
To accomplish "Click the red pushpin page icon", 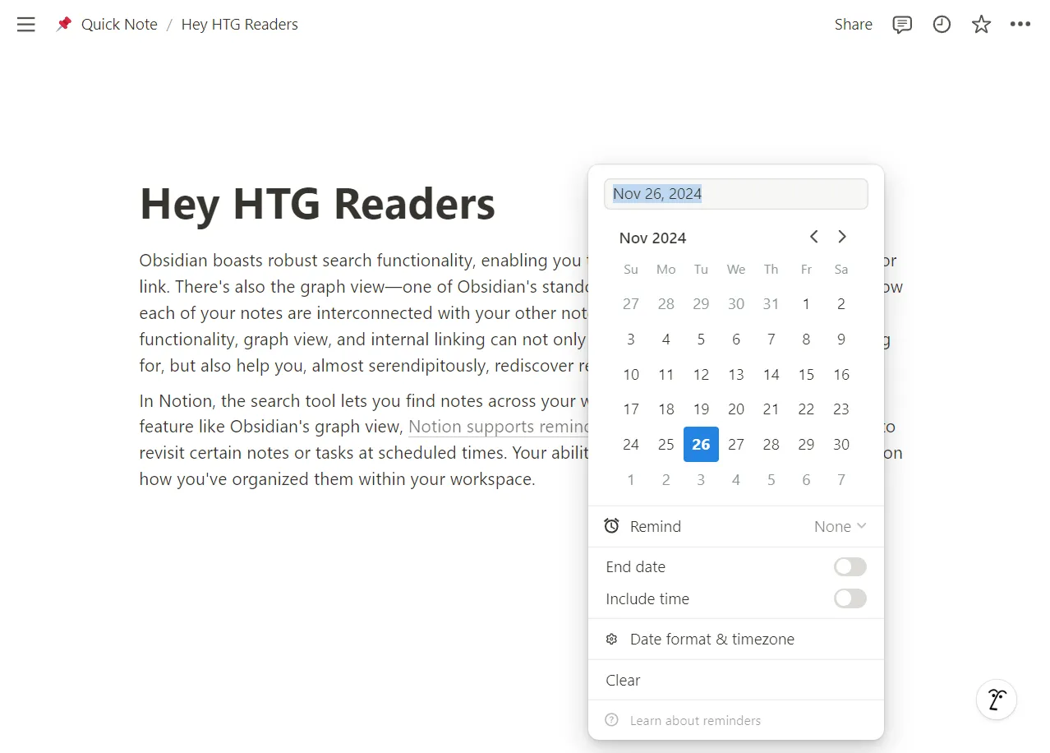I will (63, 25).
